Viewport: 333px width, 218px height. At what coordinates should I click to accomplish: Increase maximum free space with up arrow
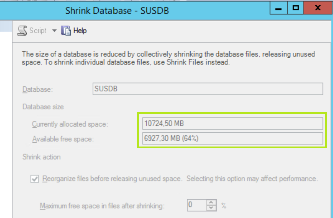point(211,202)
